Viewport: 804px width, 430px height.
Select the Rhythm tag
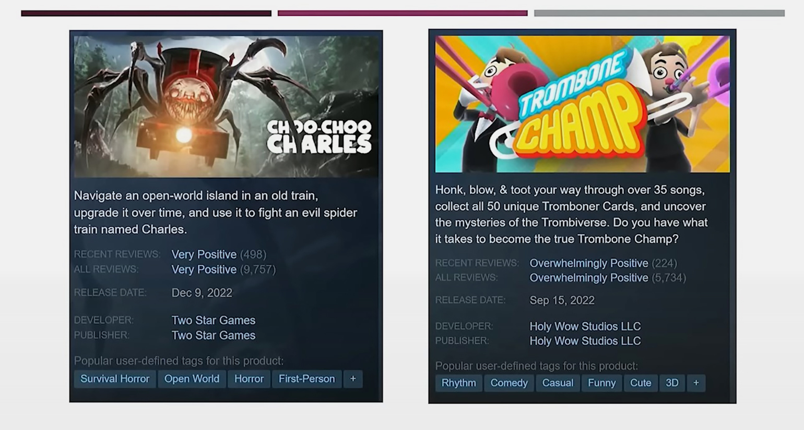pos(459,383)
